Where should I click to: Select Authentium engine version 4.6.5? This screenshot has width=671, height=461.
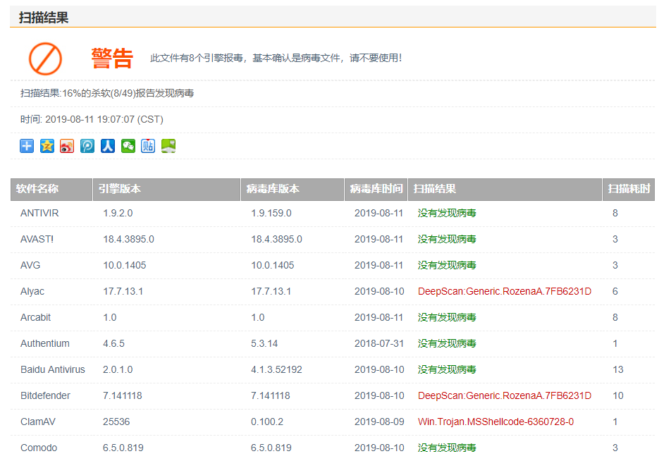(113, 344)
